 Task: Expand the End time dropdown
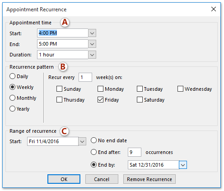pos(92,44)
